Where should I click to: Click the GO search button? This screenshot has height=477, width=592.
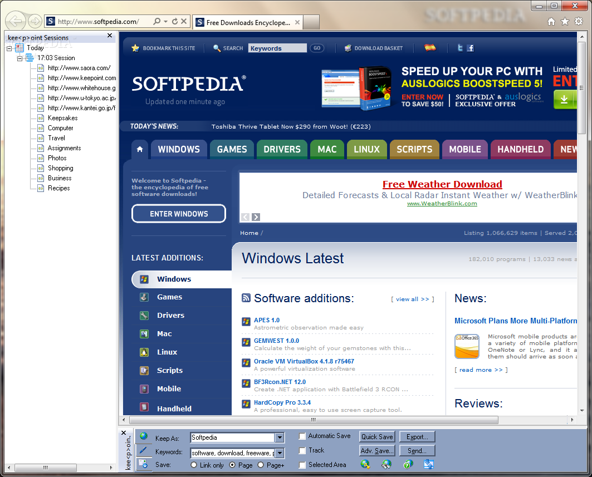click(x=317, y=48)
